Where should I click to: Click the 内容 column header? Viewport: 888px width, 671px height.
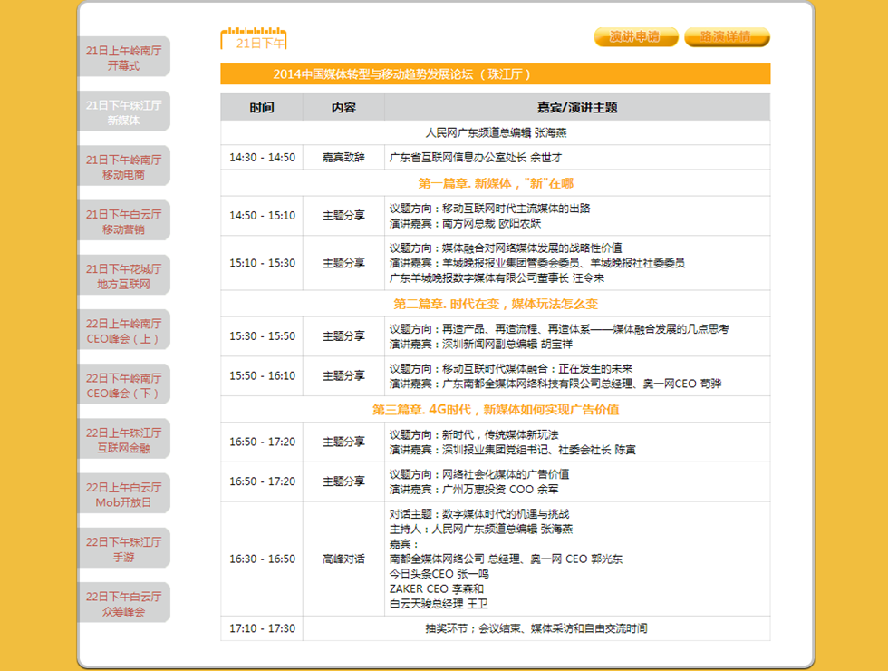(343, 107)
